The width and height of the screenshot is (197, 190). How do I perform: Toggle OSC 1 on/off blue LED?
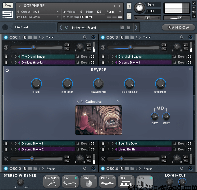[6, 37]
